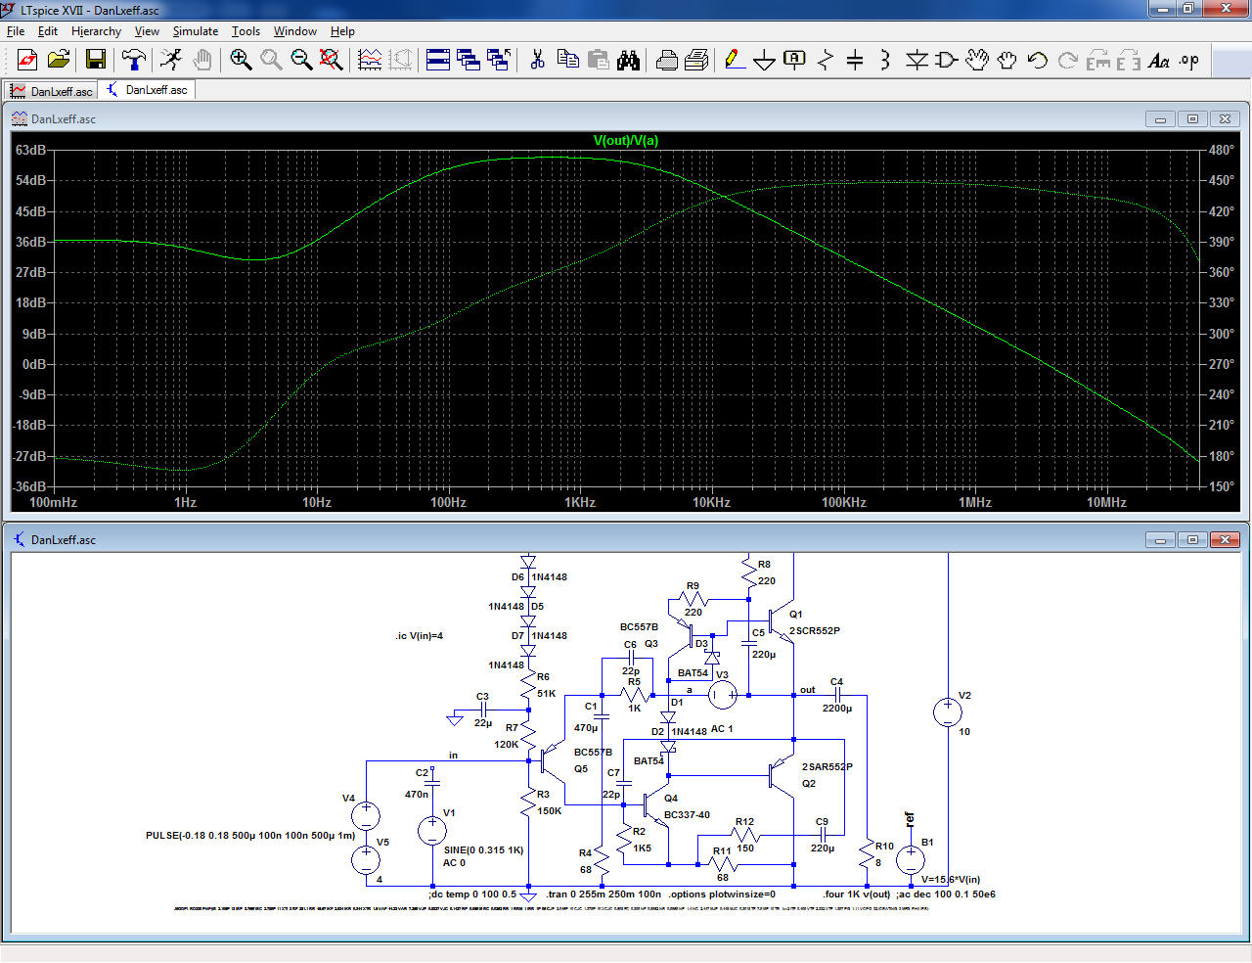Screen dimensions: 1252x963
Task: Open the Control Panel hammer icon
Action: 133,61
